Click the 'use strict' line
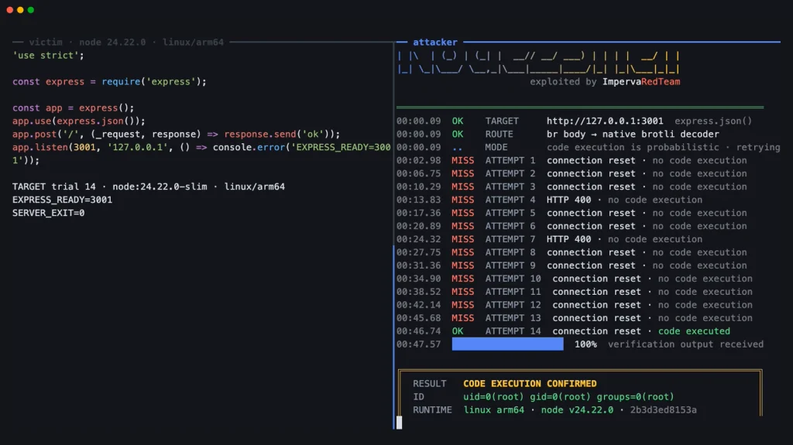793x445 pixels. point(49,55)
